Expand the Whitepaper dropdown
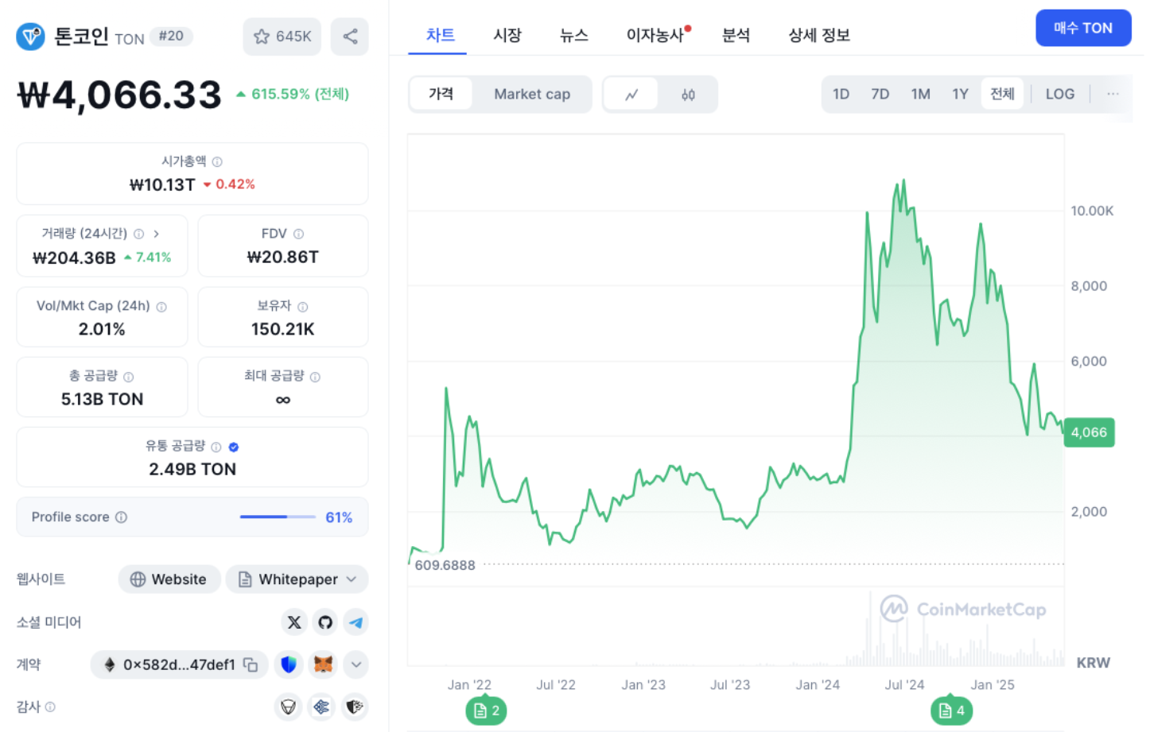Viewport: 1150px width, 732px height. point(351,579)
